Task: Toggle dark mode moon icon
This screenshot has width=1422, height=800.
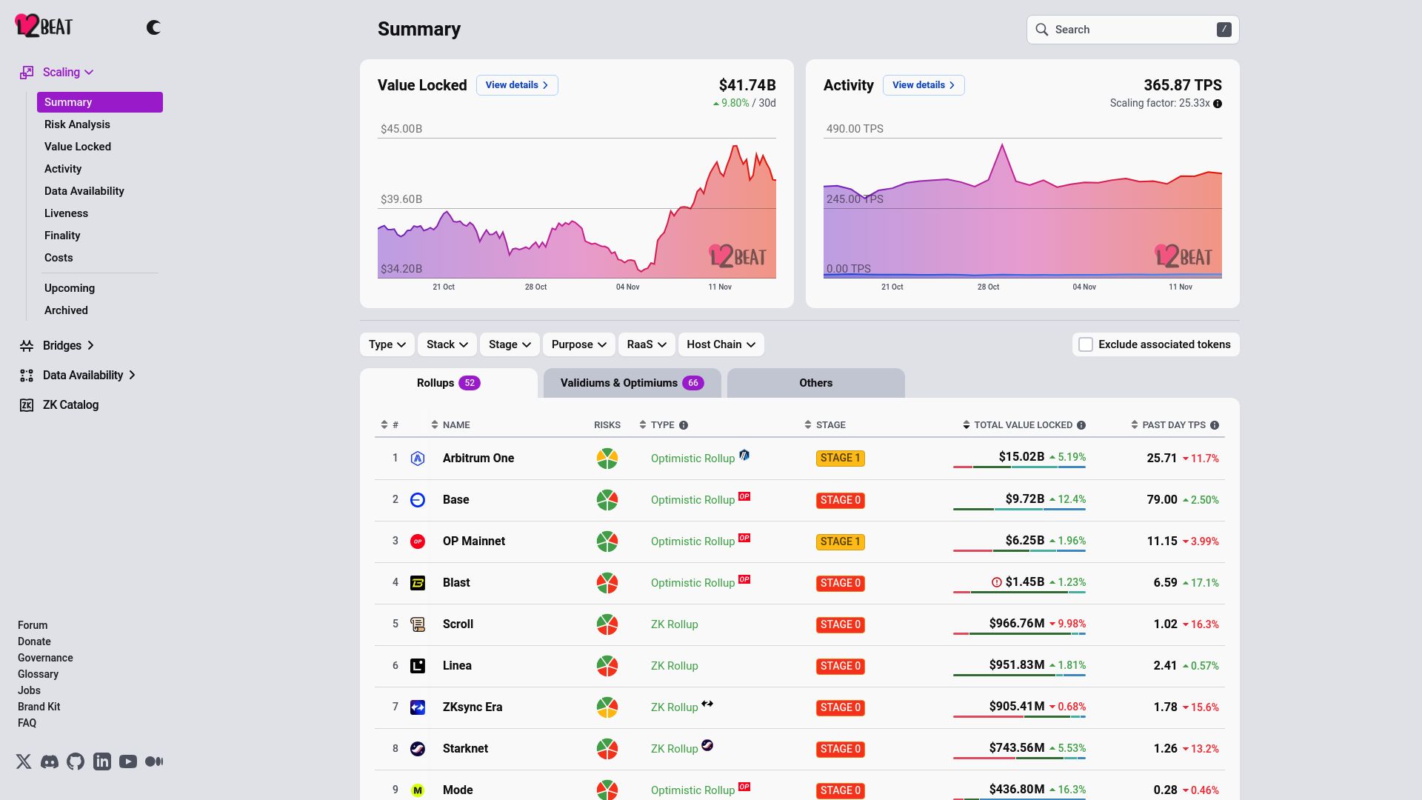Action: click(153, 27)
